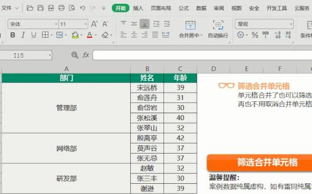Image resolution: width=312 pixels, height=194 pixels.
Task: Click the 合并居中 merge and center button
Action: coord(190,29)
